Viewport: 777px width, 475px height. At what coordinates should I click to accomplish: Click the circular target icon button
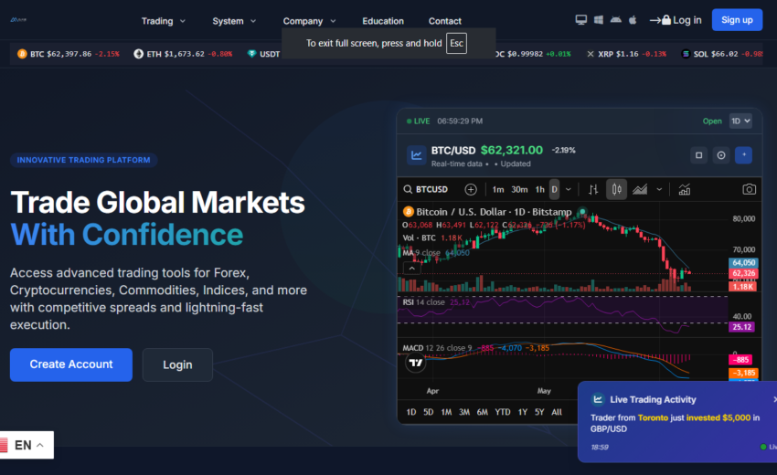(x=721, y=155)
